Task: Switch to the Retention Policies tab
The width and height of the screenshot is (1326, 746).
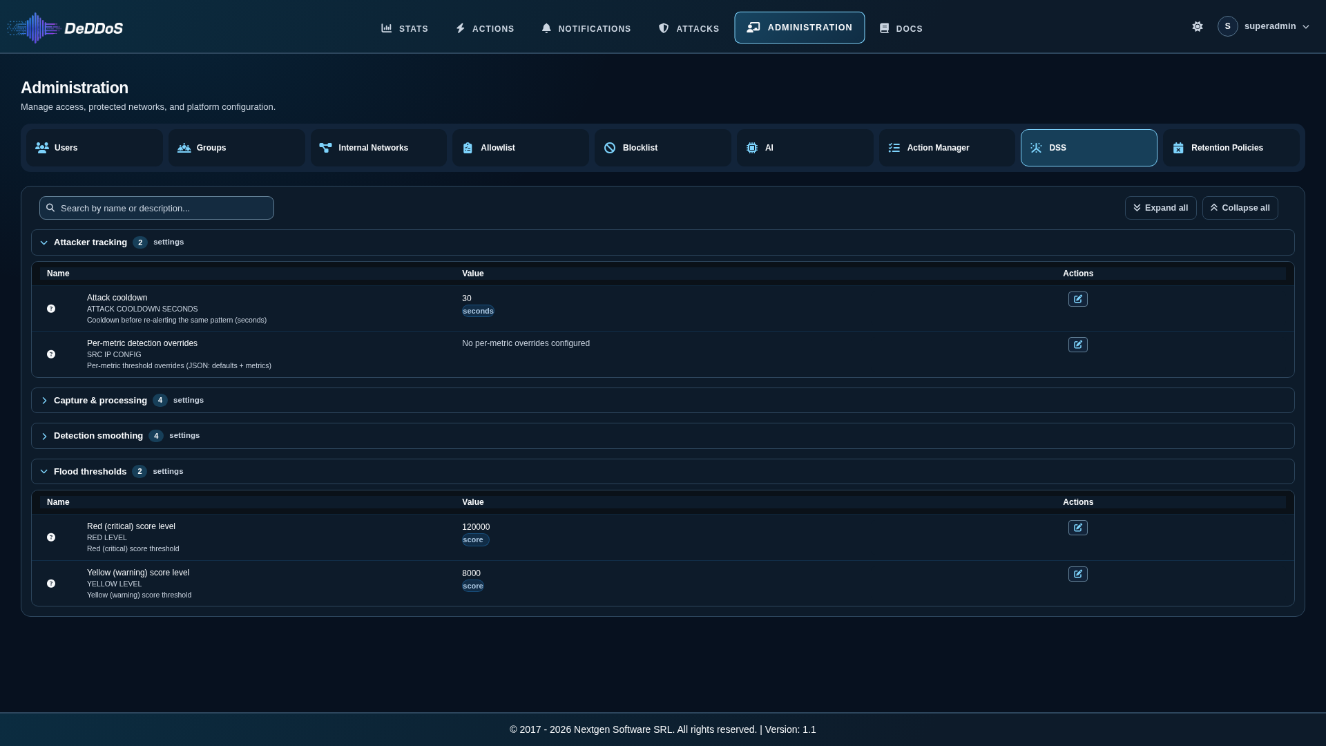Action: 1231,148
